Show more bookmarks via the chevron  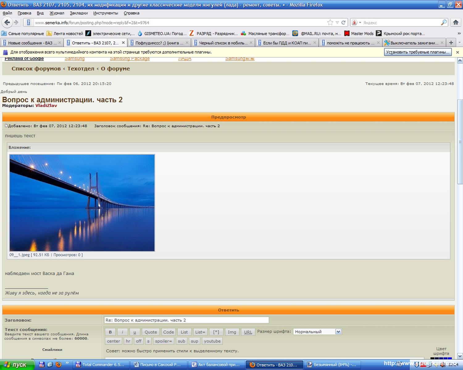[x=459, y=34]
